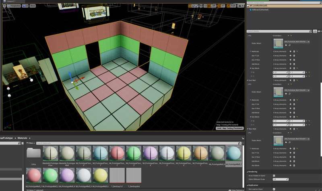322x191 pixels.
Task: Add element to Add Mesh under East Wall
Action: pos(290,113)
